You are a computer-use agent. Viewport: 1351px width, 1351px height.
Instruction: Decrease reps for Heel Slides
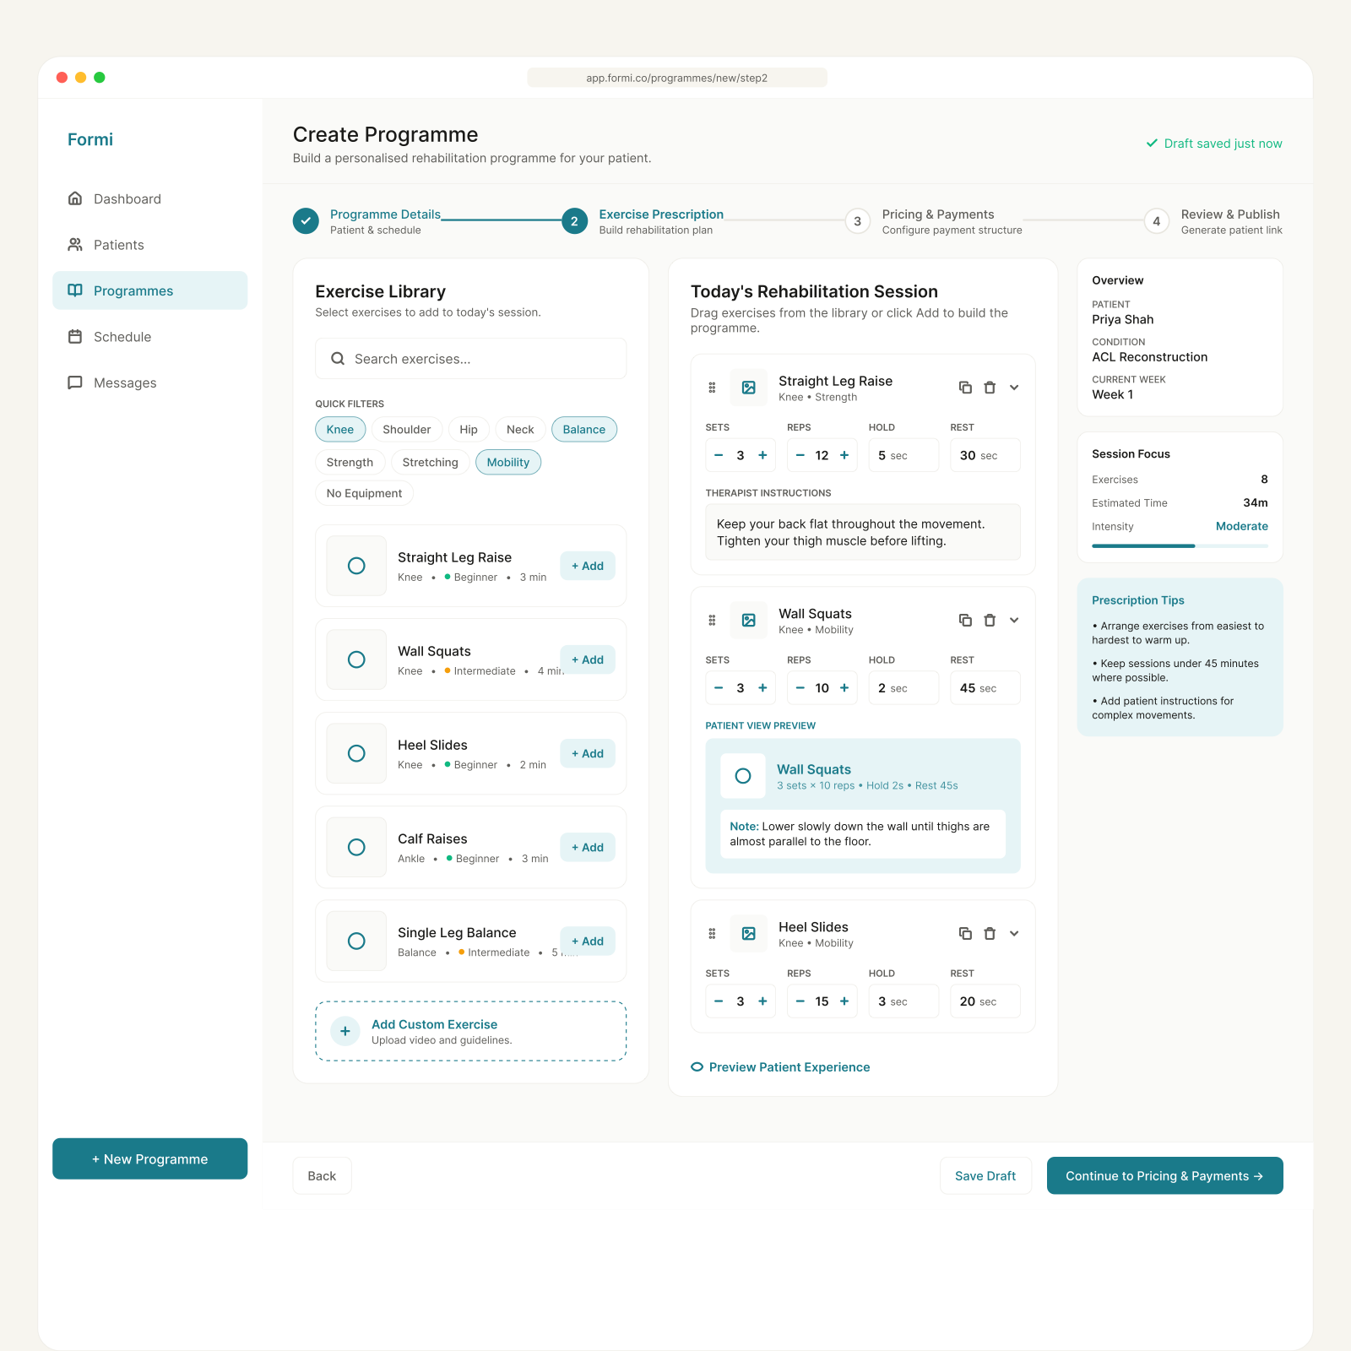pos(800,1001)
